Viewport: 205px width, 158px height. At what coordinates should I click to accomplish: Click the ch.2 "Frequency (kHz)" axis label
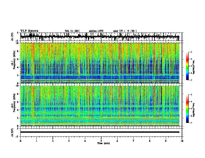(14, 102)
